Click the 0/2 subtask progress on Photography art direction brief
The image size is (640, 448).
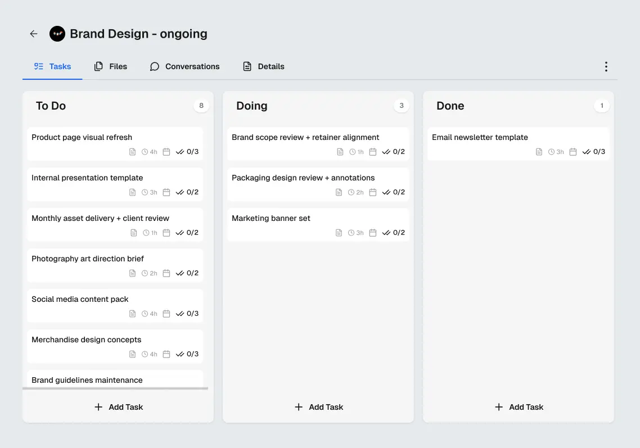click(187, 273)
